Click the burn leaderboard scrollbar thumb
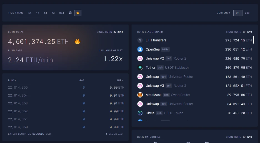Screen dimensions: 260x143 [x=254, y=40]
